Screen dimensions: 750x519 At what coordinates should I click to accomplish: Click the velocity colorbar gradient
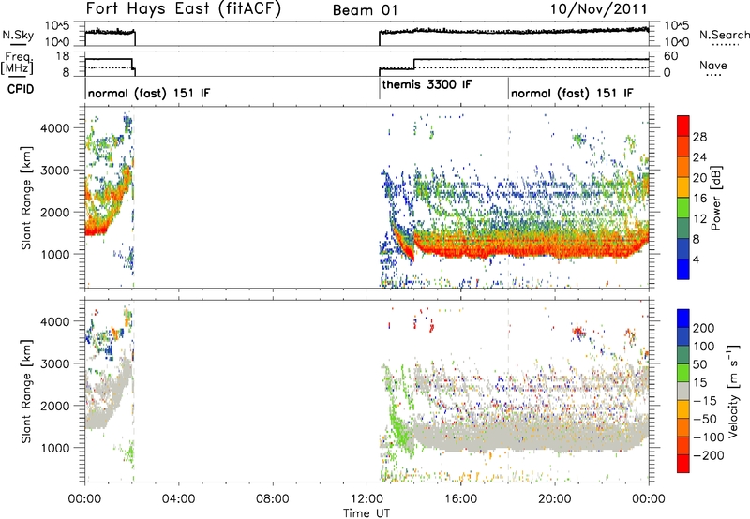coord(683,391)
